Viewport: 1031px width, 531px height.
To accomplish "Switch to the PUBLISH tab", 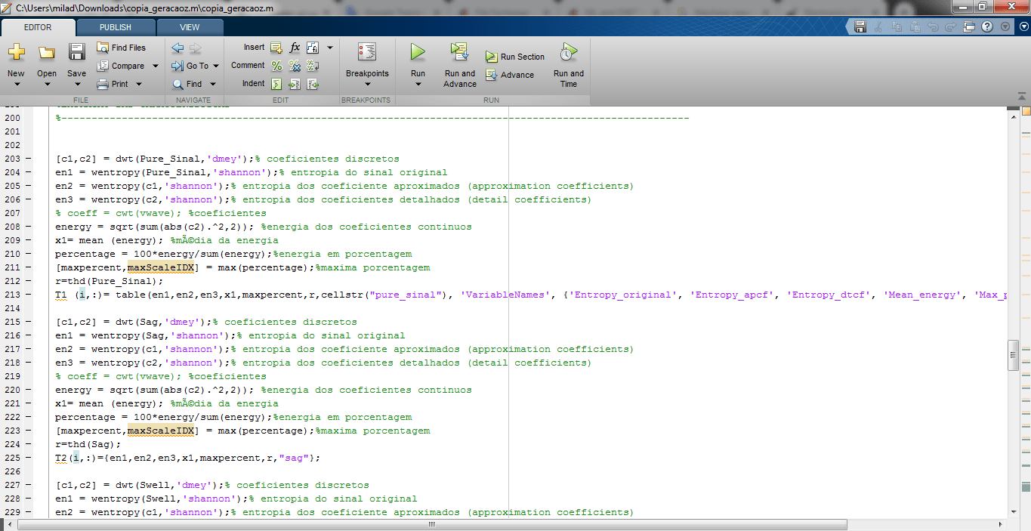I will click(116, 27).
